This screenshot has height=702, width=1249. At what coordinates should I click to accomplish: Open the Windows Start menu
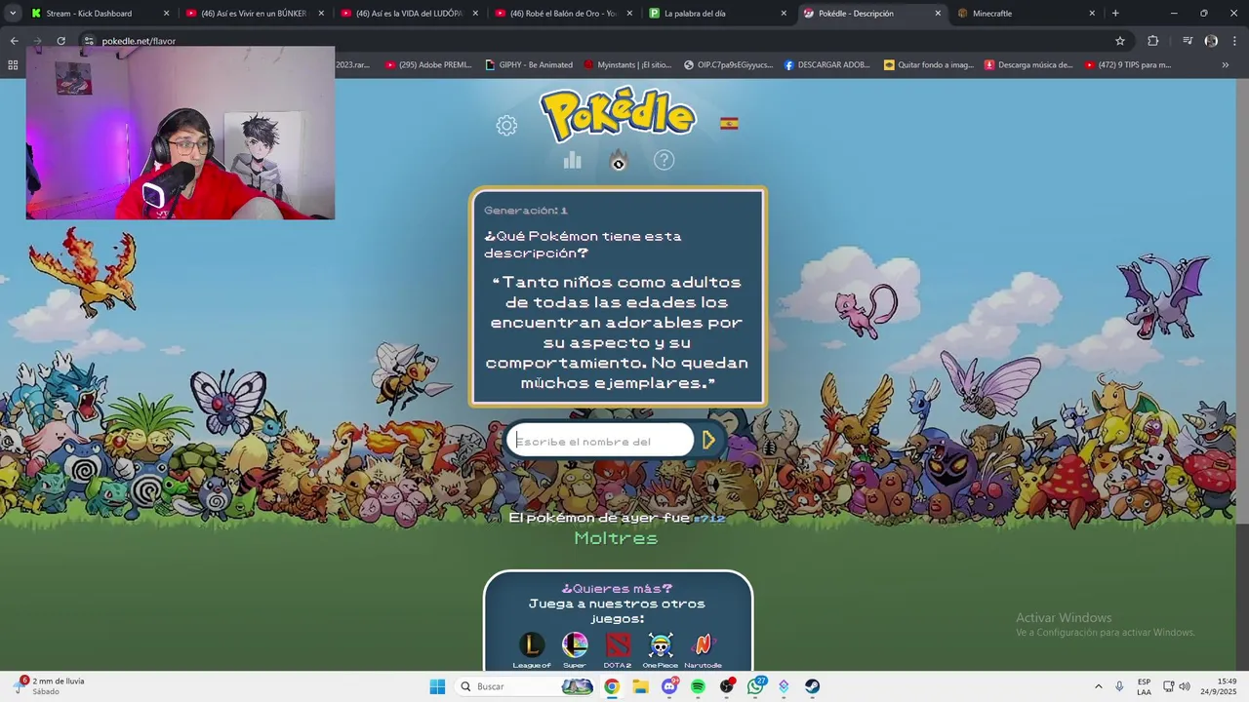(437, 686)
